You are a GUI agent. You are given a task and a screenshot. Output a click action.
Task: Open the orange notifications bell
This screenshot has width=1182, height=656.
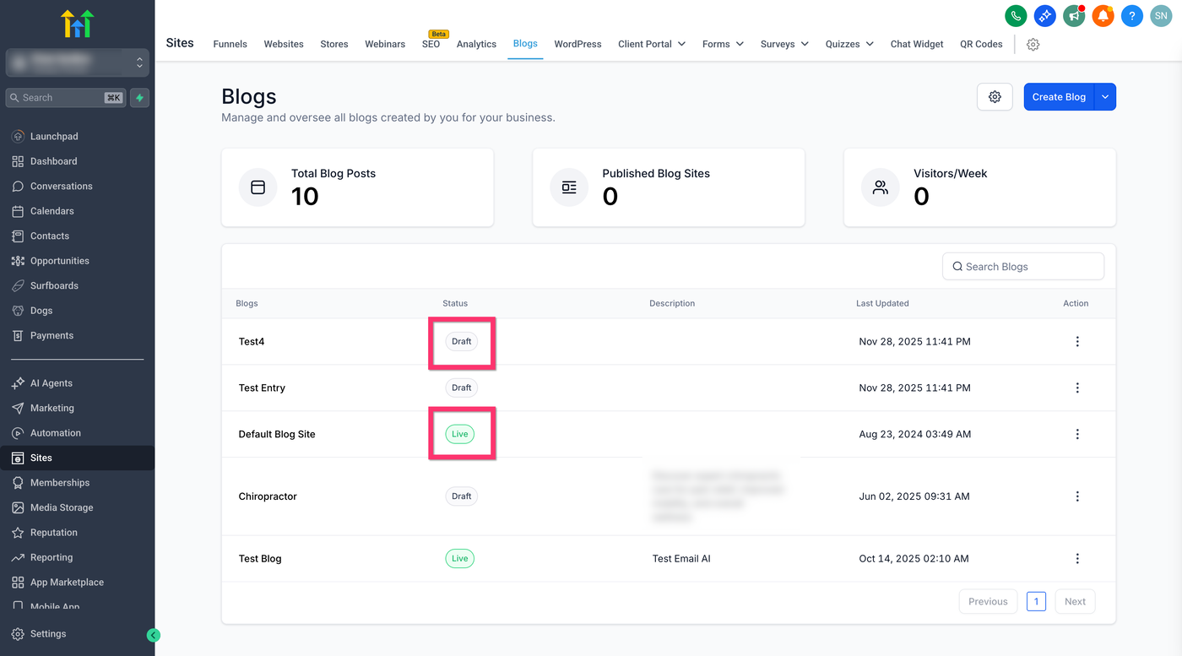coord(1103,15)
